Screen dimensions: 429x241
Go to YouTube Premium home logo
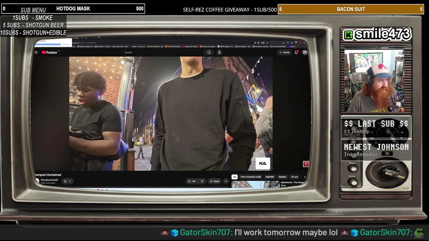coord(50,52)
